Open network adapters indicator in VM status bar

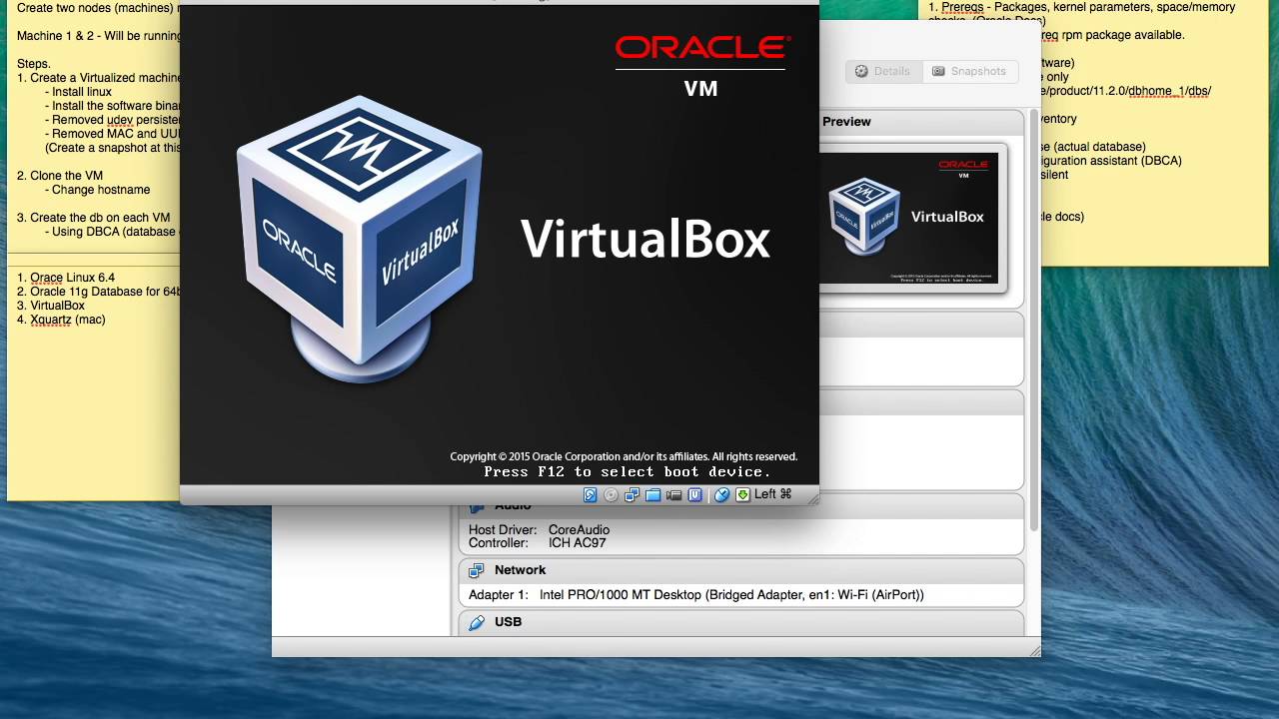633,494
